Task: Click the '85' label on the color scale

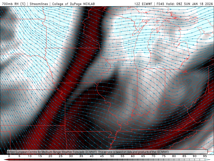Action: coord(184,156)
